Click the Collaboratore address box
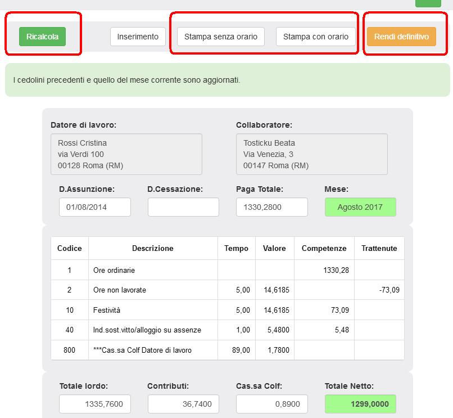The width and height of the screenshot is (453, 418). point(311,154)
